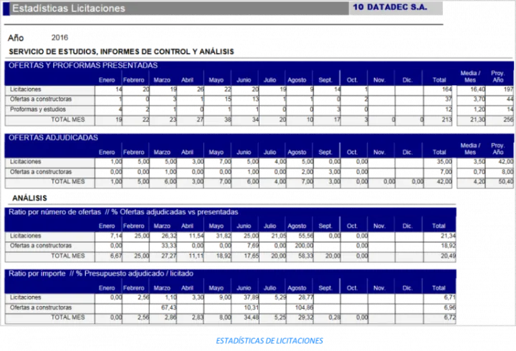Click heading 'SERVICIO DE ESTUDIOS, INFORMES DE CONTROL Y ANÁLISIS'
Image resolution: width=516 pixels, height=351 pixels.
121,52
